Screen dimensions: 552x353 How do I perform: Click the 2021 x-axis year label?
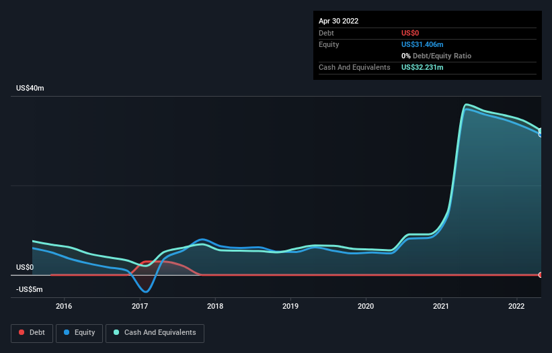pyautogui.click(x=441, y=306)
